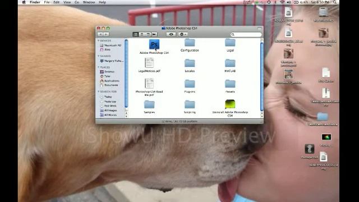Select the shared Margery computer in sidebar
This screenshot has height=202, width=359.
pos(112,61)
